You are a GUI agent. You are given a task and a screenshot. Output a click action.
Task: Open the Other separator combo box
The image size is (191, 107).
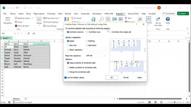click(96, 50)
